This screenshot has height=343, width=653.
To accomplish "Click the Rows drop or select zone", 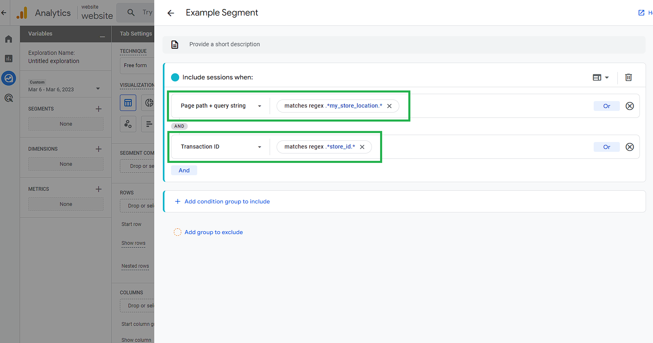I will click(137, 206).
